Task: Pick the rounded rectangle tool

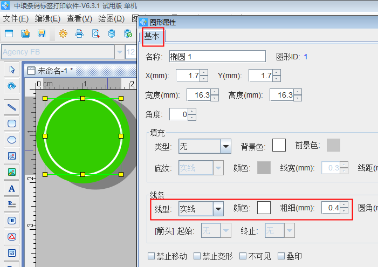Action: point(12,124)
